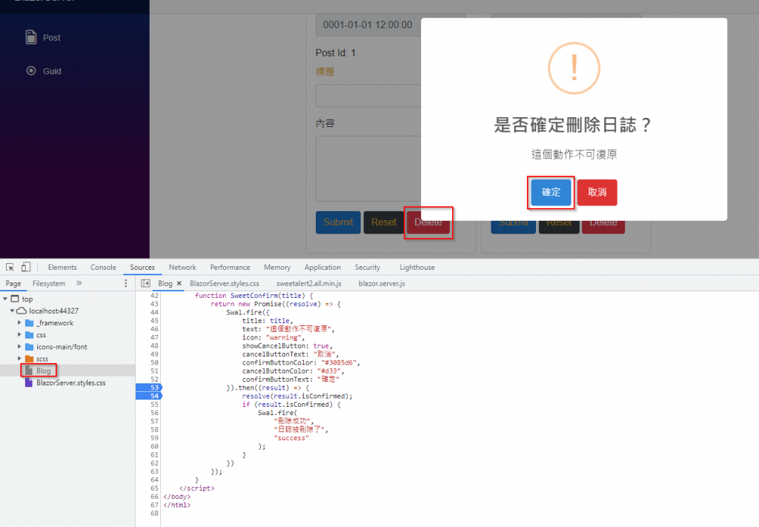Expand the _framework folder
Screen dimensions: 759x527
(19, 322)
